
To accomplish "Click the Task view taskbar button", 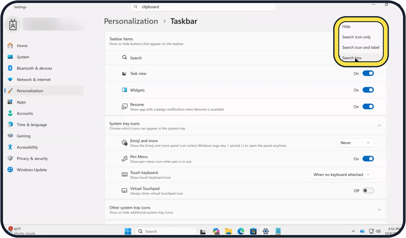I will click(x=203, y=231).
